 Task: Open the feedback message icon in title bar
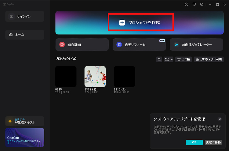(x=194, y=4)
